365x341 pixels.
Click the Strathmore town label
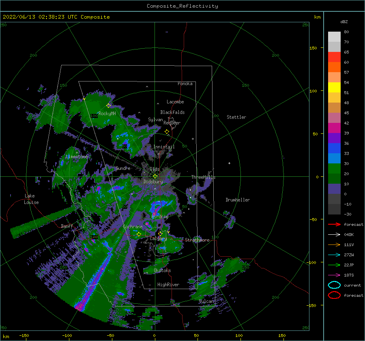click(197, 240)
